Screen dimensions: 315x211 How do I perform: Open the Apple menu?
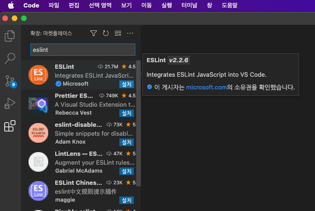point(11,6)
